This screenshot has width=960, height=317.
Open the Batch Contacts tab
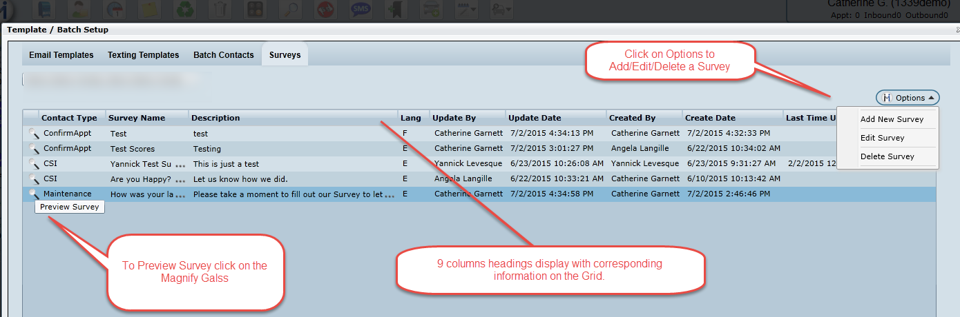(x=223, y=55)
